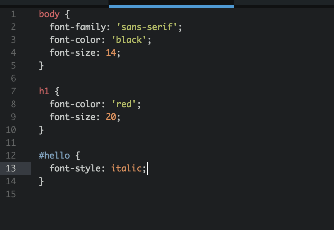Click the font-family property name
Screen dimensions: 334x230
(78, 27)
